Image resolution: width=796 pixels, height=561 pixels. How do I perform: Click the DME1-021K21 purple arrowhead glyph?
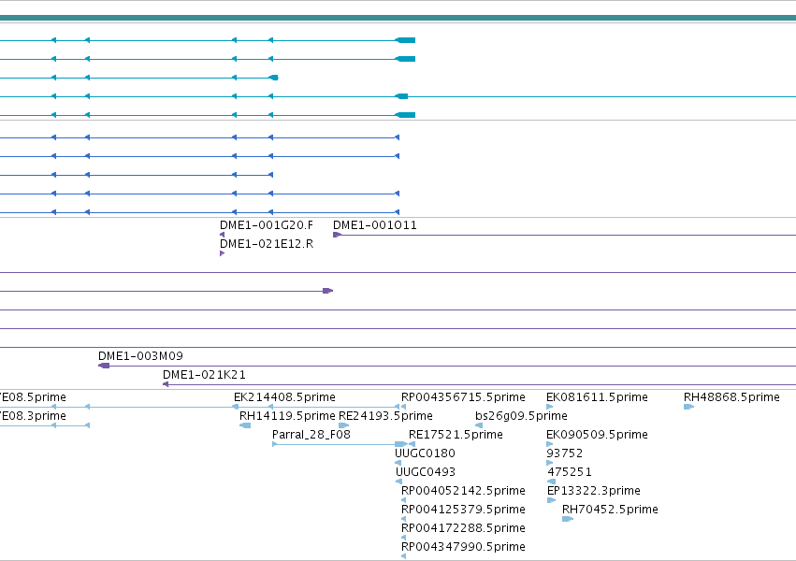(x=166, y=384)
